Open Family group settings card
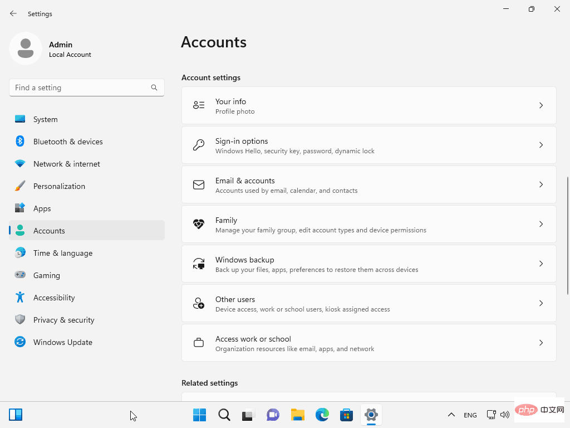The width and height of the screenshot is (570, 428). [369, 224]
